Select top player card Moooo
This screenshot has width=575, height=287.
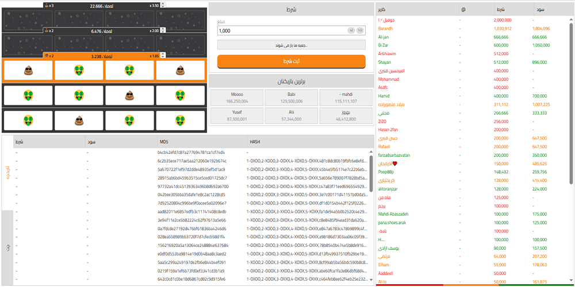[x=237, y=98]
